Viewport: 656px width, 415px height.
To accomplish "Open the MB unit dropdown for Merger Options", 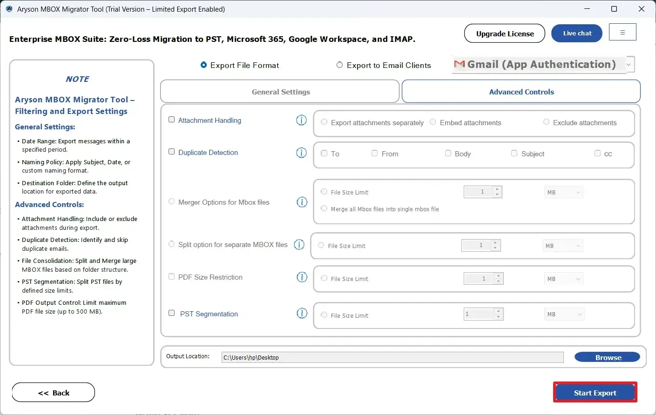I will pyautogui.click(x=563, y=192).
